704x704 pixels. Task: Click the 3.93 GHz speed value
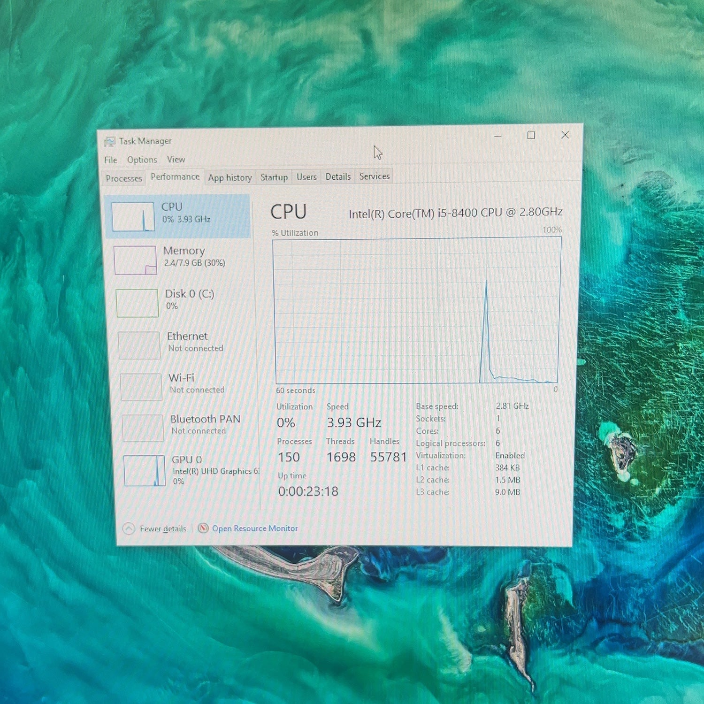click(354, 422)
